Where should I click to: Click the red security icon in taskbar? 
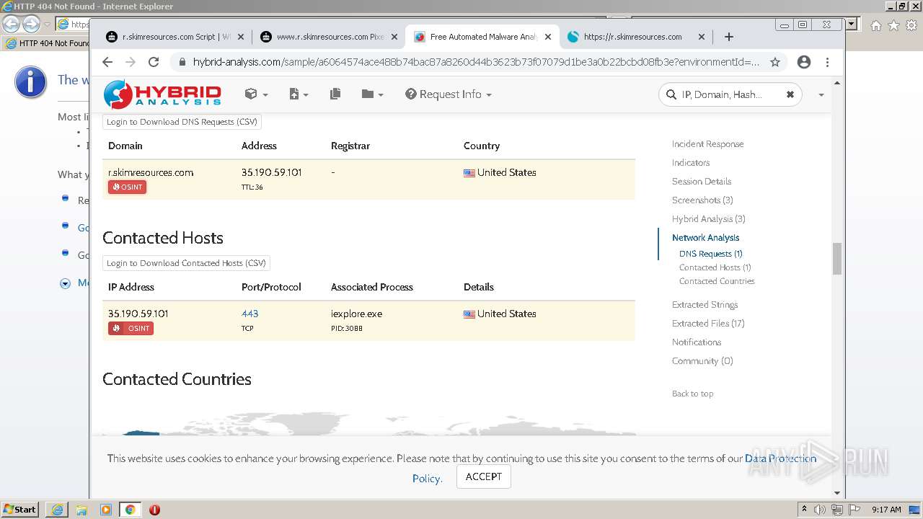(x=154, y=510)
